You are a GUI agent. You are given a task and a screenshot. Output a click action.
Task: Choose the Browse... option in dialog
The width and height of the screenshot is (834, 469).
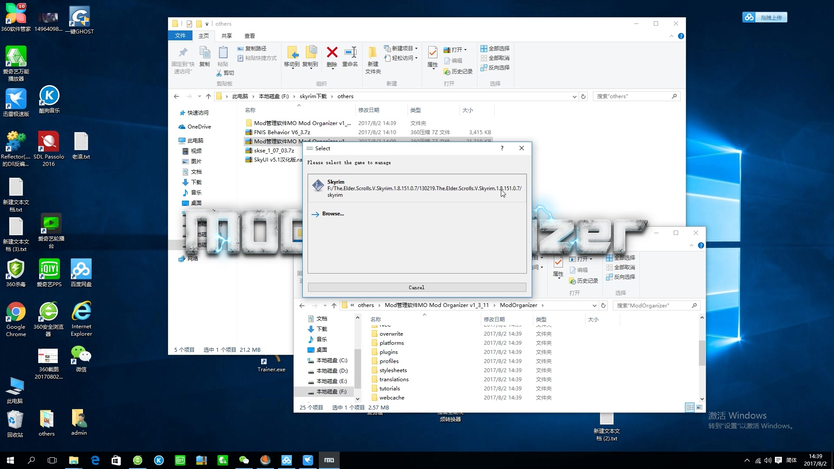[333, 214]
